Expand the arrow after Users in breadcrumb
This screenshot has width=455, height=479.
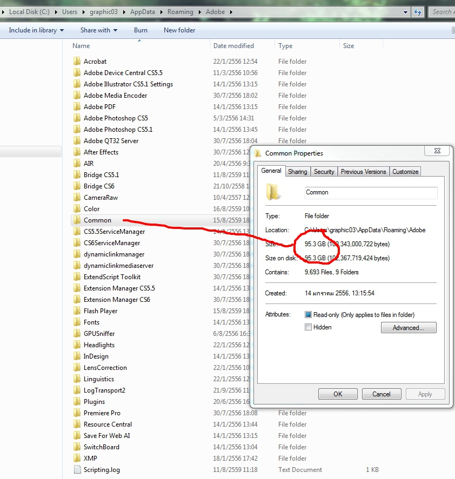pos(83,12)
